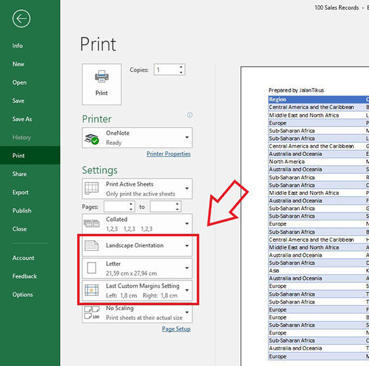The width and height of the screenshot is (369, 366).
Task: Increase the number of copies
Action: [181, 67]
